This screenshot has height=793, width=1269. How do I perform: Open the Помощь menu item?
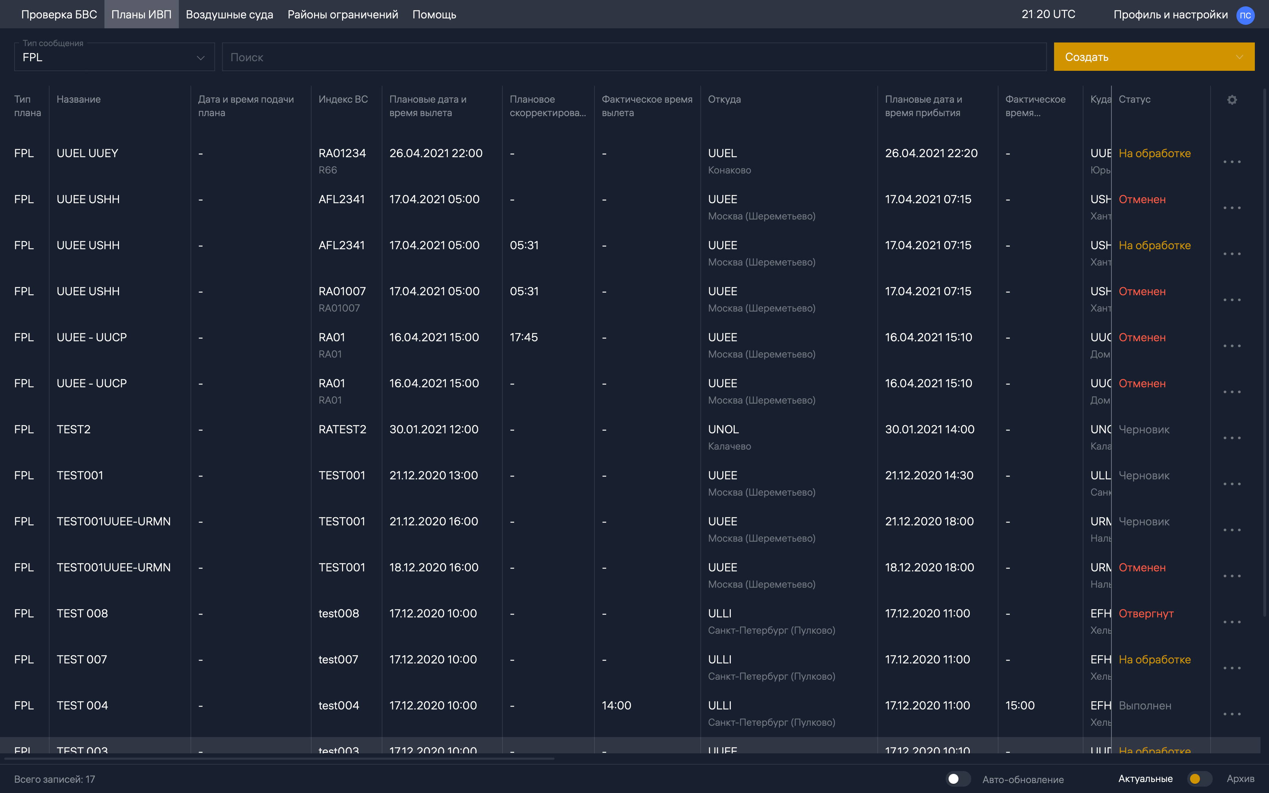[x=434, y=15]
